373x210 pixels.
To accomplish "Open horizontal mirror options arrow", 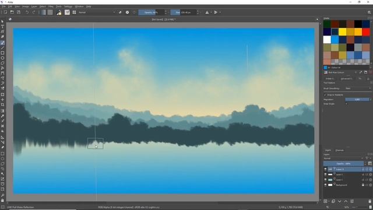I will [x=211, y=12].
